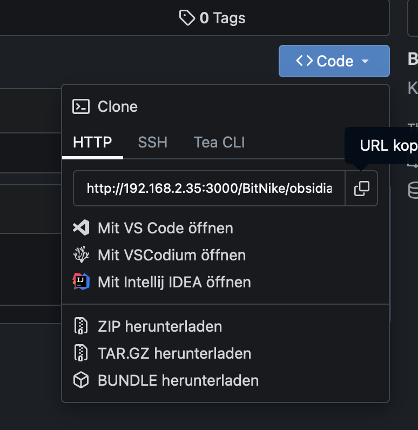Click the BUNDLE cube icon

[81, 380]
